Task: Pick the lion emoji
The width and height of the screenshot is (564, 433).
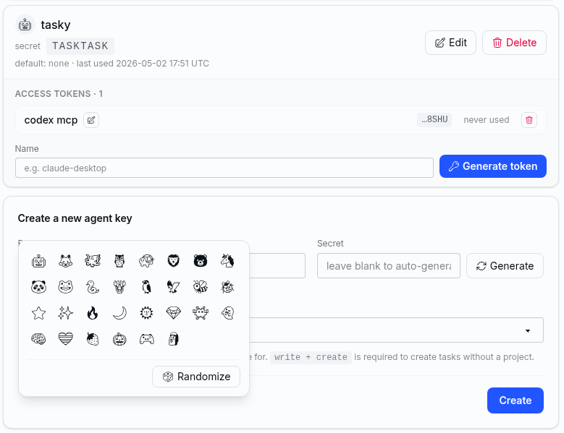Action: point(173,261)
